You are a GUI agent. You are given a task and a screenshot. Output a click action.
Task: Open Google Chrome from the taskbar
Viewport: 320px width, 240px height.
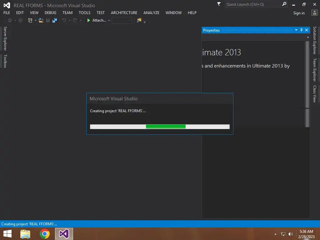(45, 234)
